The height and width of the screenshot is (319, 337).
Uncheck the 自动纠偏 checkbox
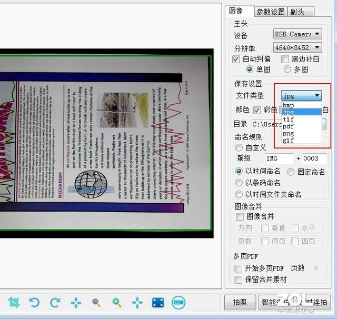coord(236,59)
